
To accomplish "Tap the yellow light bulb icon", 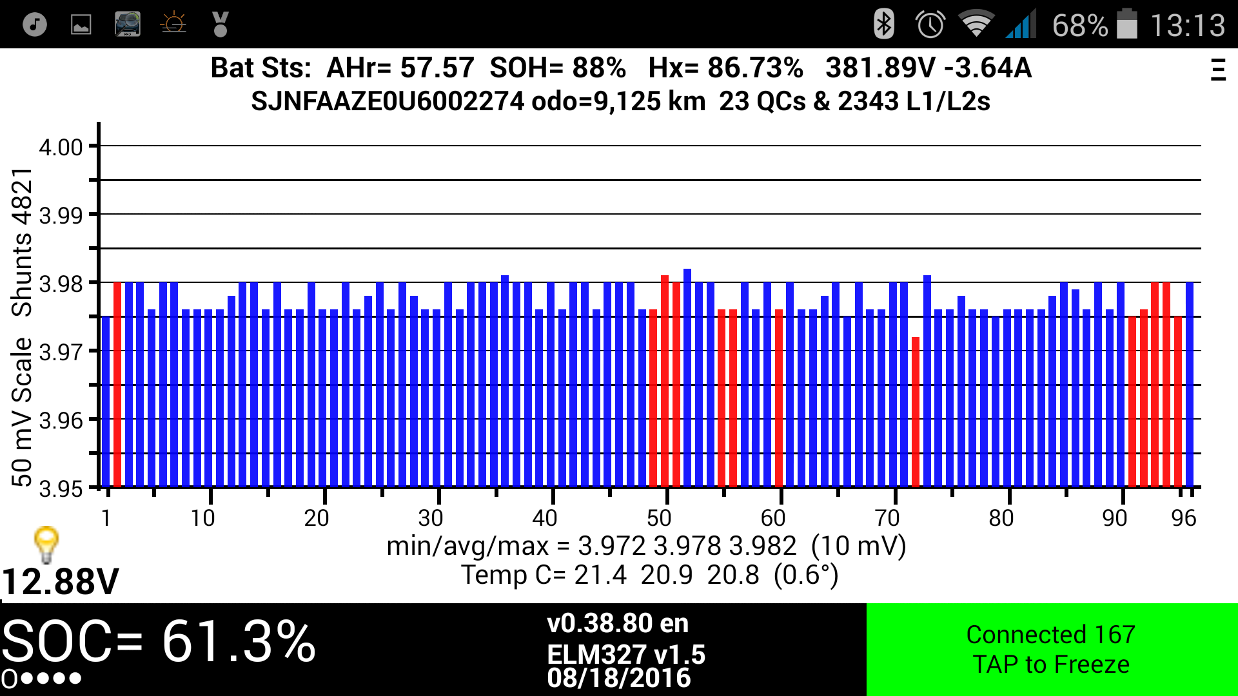I will pos(46,545).
